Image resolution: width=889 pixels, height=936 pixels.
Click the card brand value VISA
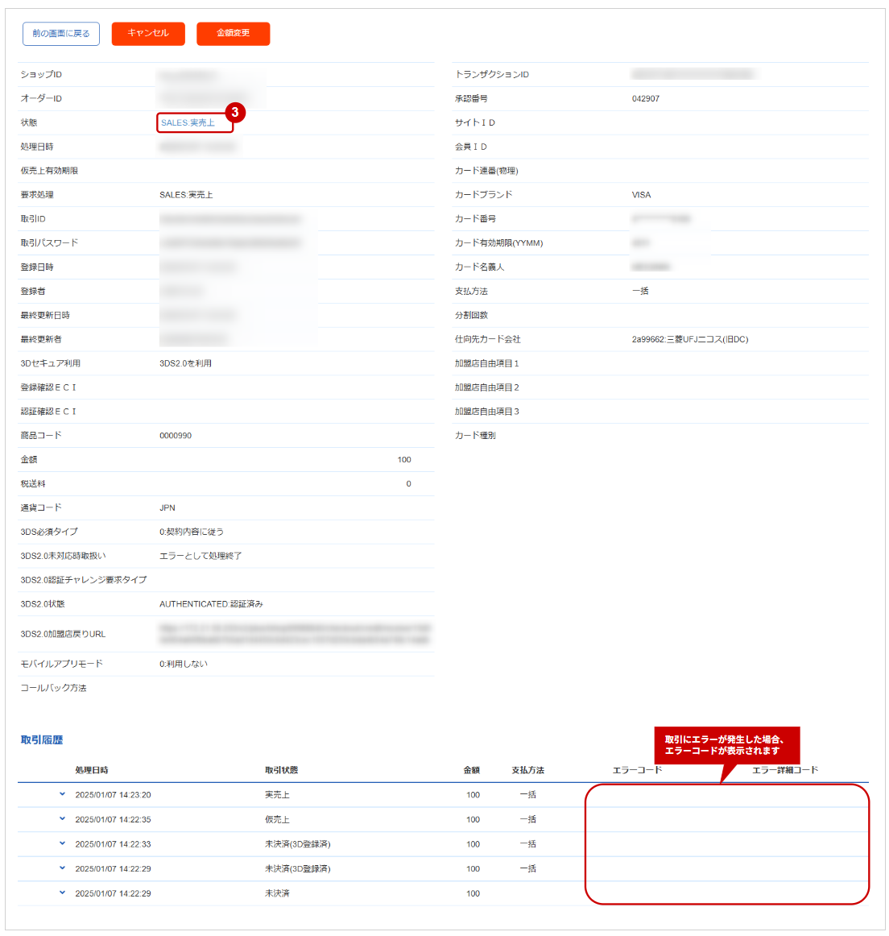point(641,195)
